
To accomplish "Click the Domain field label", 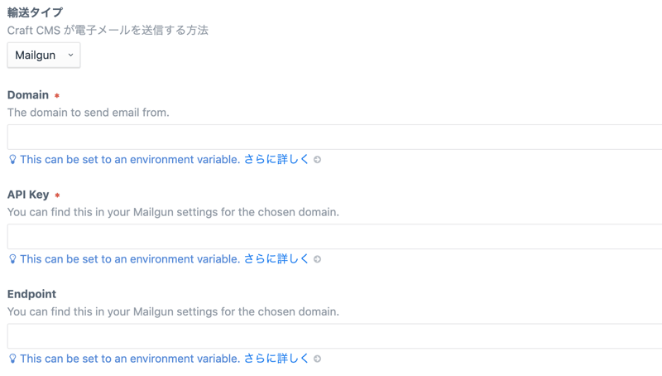I will point(28,95).
